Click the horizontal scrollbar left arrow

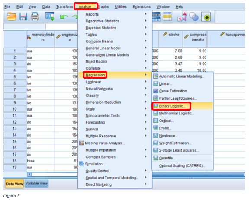[29, 174]
